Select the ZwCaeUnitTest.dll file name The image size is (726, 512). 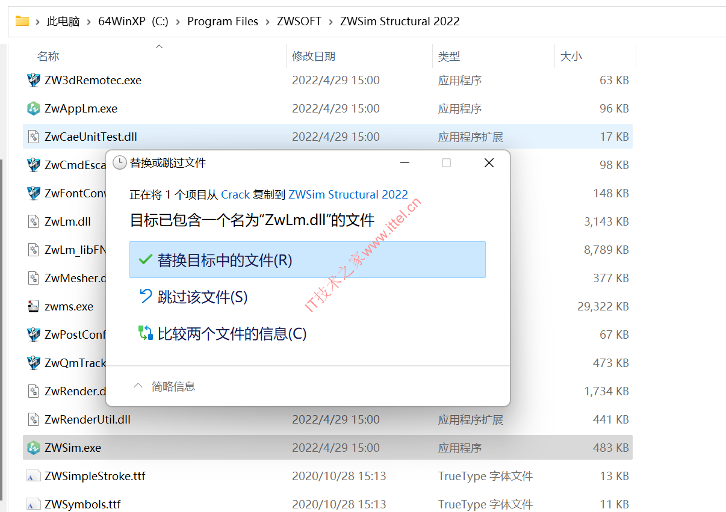point(91,137)
